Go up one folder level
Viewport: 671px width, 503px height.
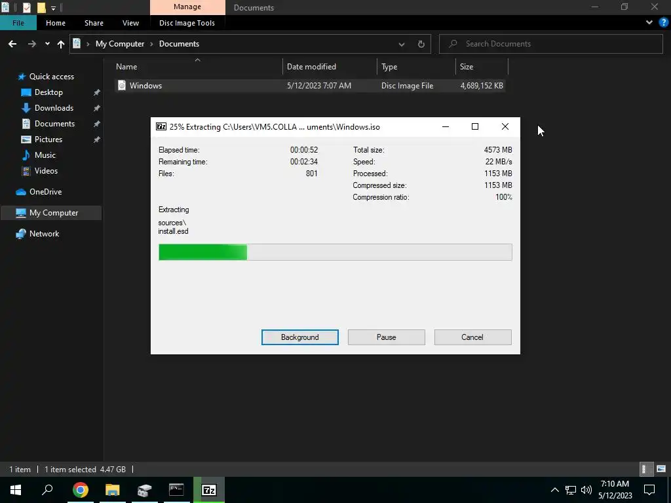61,44
